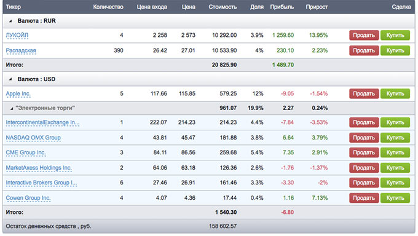Buy MarketAxess Holdings with Купить
418x236 pixels.
click(x=395, y=168)
